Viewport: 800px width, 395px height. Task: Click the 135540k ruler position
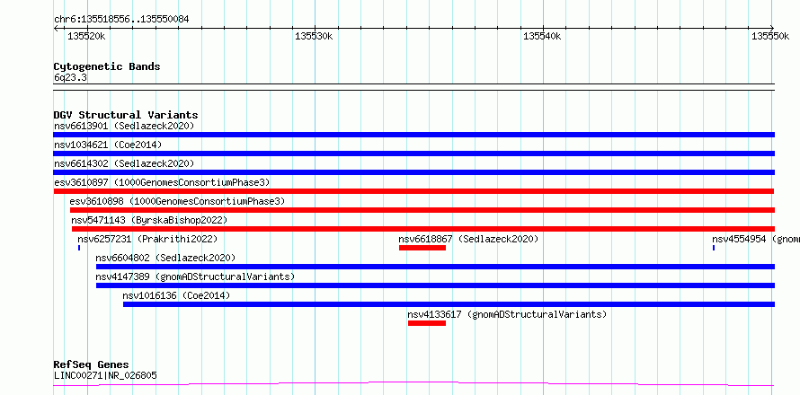(x=542, y=37)
